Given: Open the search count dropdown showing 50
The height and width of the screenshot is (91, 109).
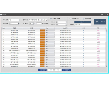Looking at the screenshot, I should [x=31, y=23].
